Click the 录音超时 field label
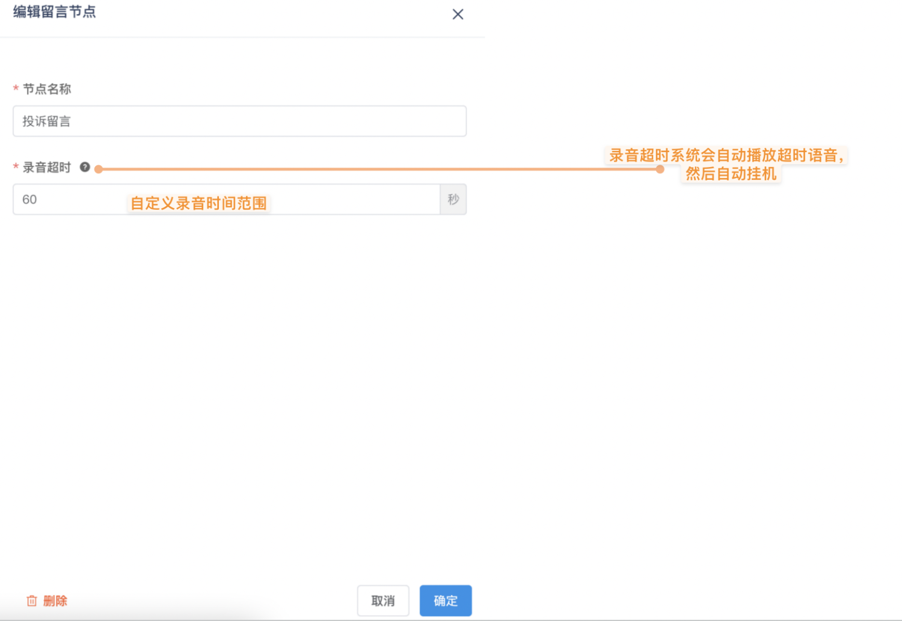The height and width of the screenshot is (621, 902). (x=47, y=167)
